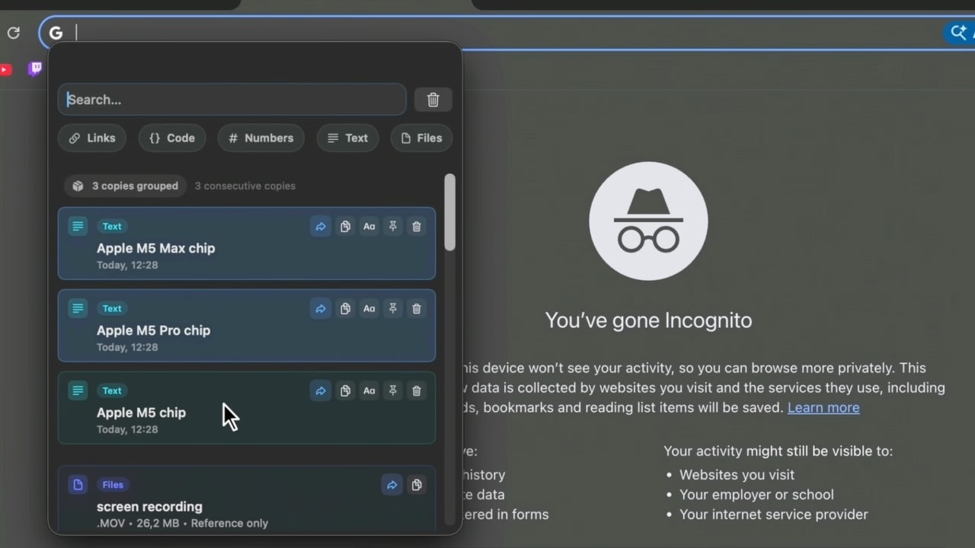Click the clipboard list scrollbar

(450, 212)
